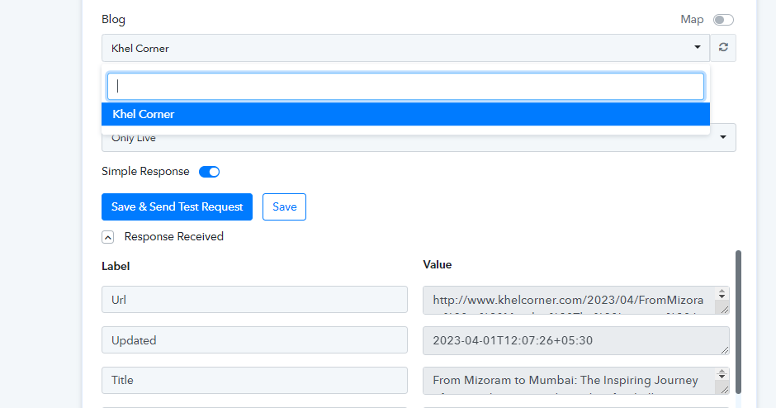The width and height of the screenshot is (776, 408).
Task: Select the highlighted Khel Corner option
Action: (x=405, y=114)
